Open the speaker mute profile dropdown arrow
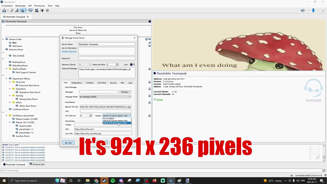 point(26,10)
